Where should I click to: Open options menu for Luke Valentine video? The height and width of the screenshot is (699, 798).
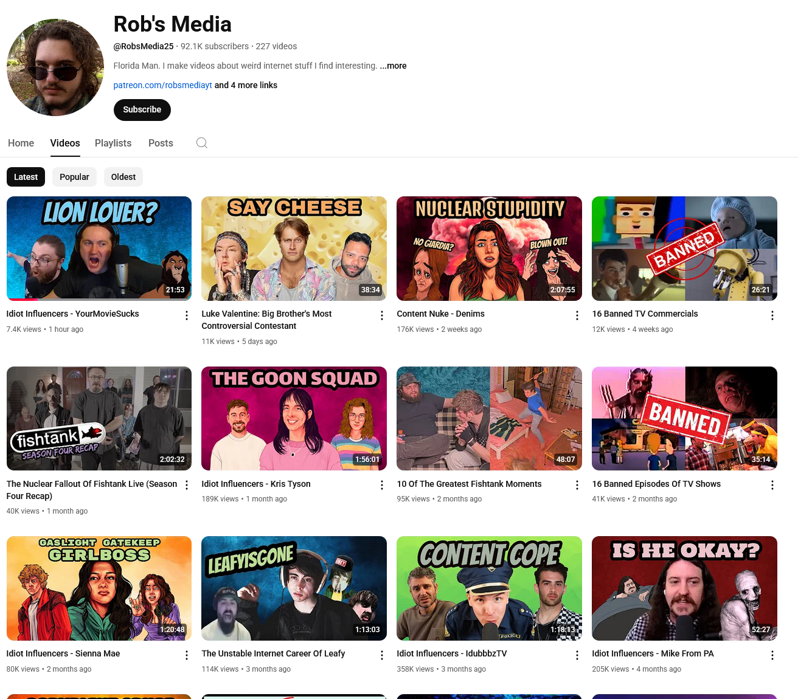382,315
